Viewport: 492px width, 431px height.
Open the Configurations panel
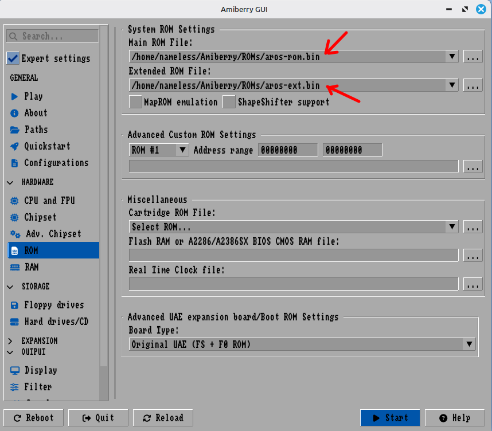(x=53, y=163)
